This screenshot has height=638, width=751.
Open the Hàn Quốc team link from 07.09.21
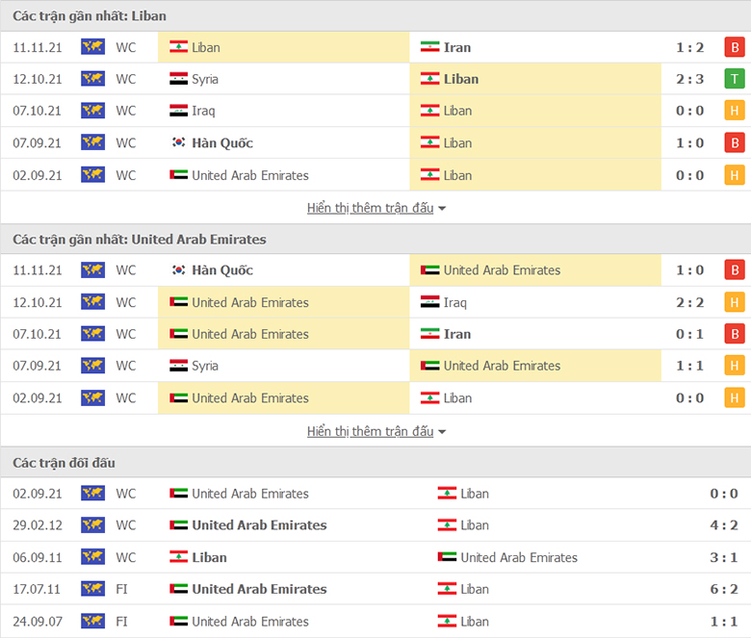click(x=222, y=142)
